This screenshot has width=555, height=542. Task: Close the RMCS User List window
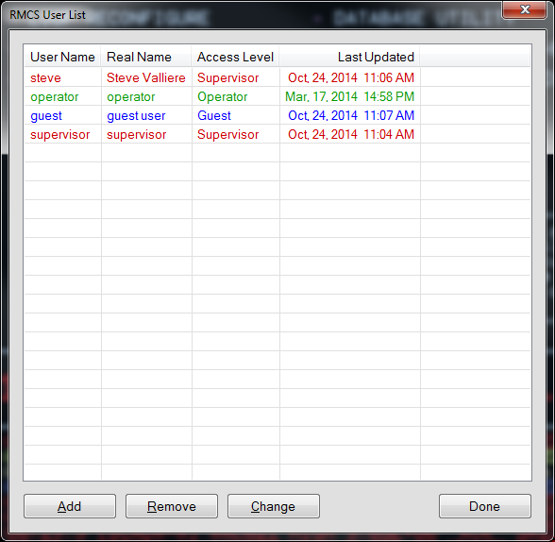point(525,9)
